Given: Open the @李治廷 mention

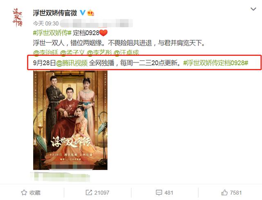Looking at the screenshot, I should pyautogui.click(x=45, y=53).
